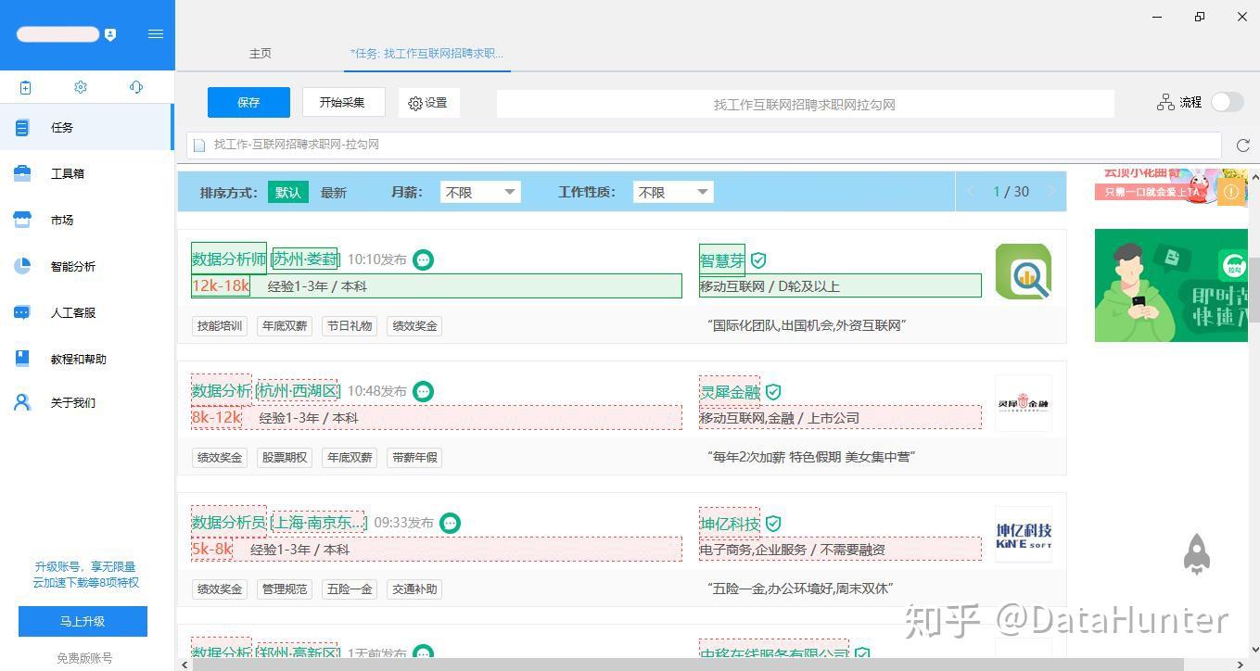Click the 节日礼物 tag
This screenshot has height=671, width=1260.
pos(350,325)
